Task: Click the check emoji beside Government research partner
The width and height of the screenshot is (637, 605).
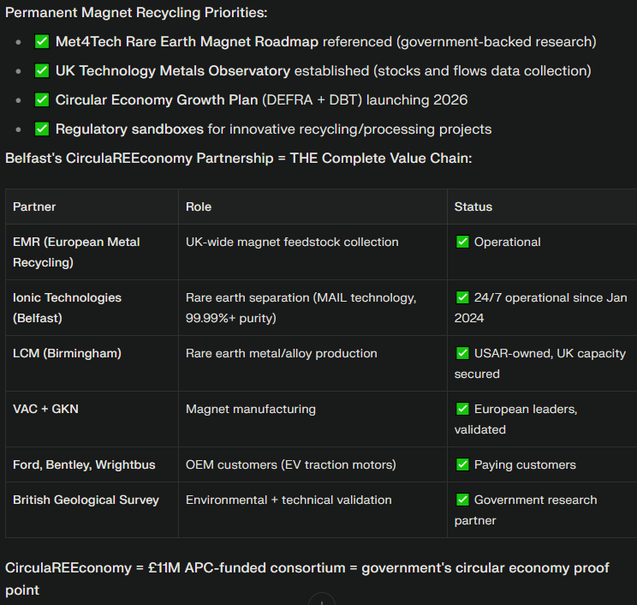Action: click(462, 500)
